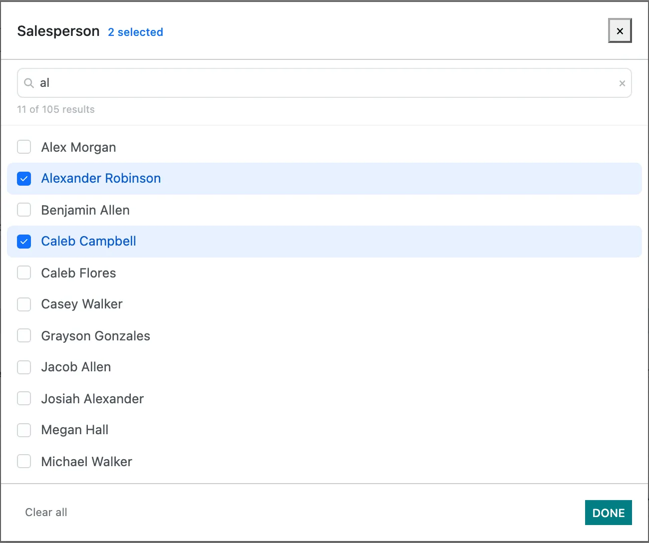Viewport: 649px width, 543px height.
Task: Click the name Benjamin Allen
Action: (x=85, y=210)
